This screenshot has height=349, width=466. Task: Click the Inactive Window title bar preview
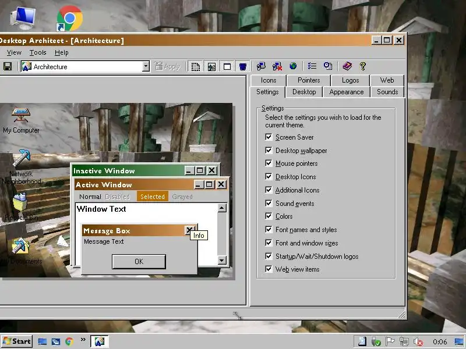[128, 170]
